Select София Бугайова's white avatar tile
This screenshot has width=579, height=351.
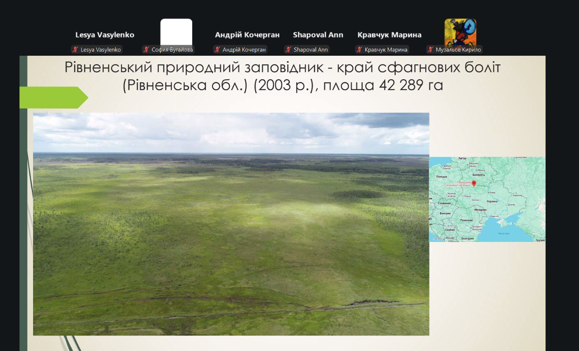tap(176, 32)
